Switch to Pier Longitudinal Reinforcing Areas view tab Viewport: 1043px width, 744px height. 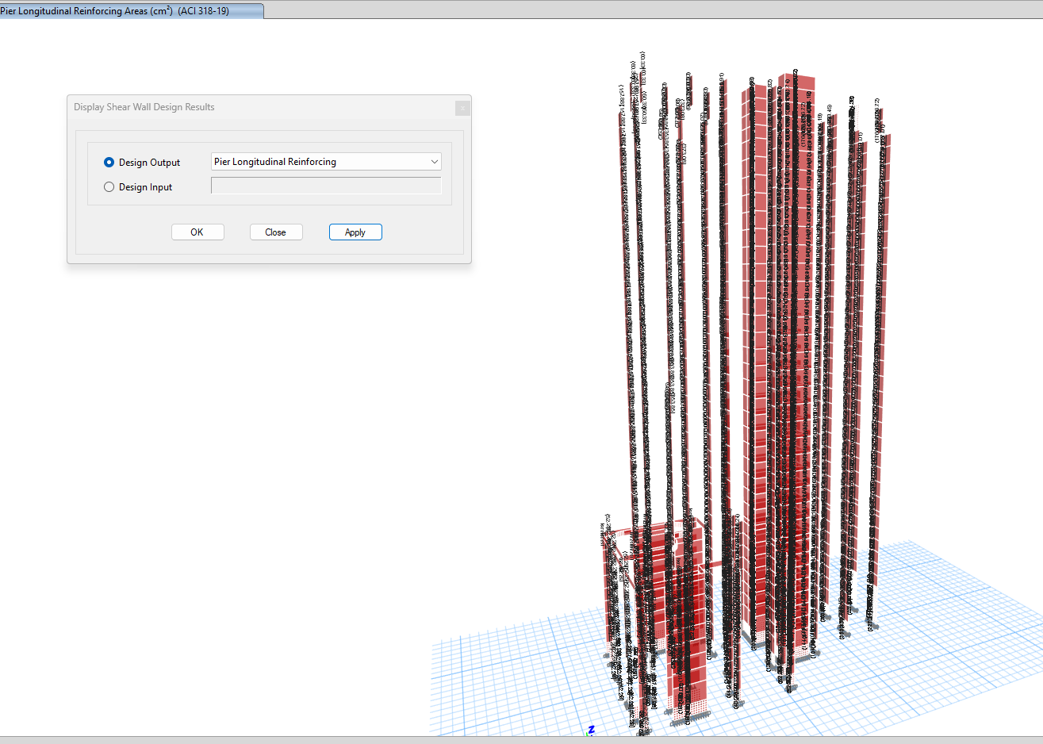click(x=131, y=10)
